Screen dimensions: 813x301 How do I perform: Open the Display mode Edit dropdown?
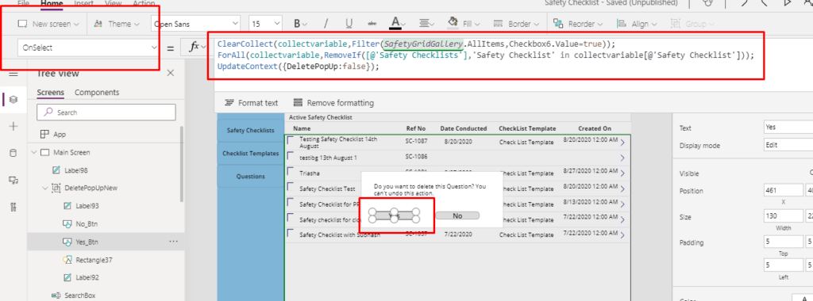(788, 145)
